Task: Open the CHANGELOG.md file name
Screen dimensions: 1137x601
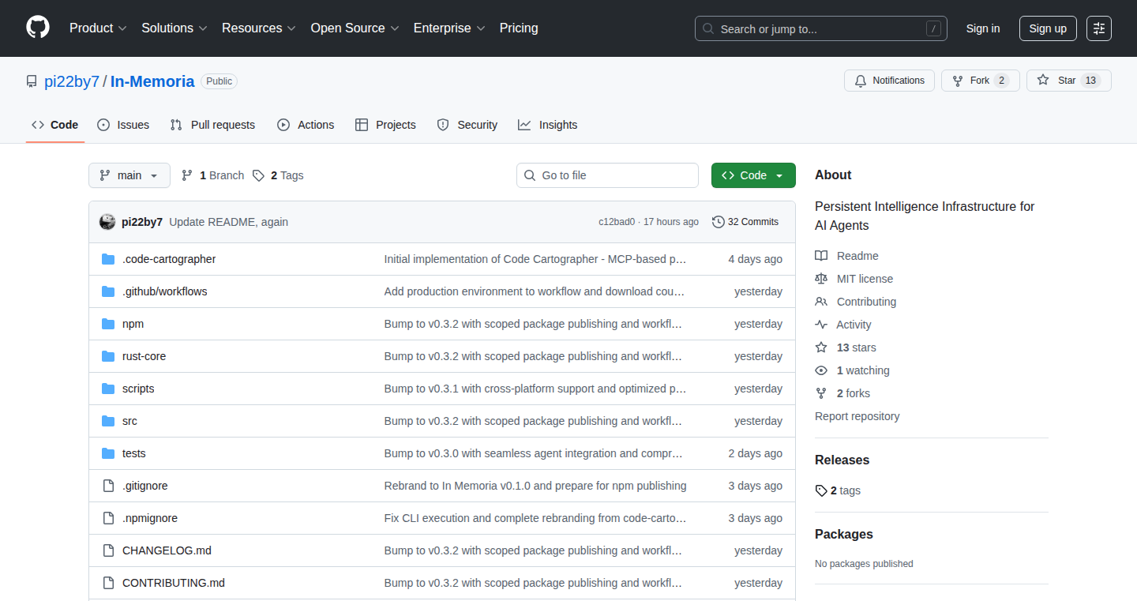Action: click(167, 550)
